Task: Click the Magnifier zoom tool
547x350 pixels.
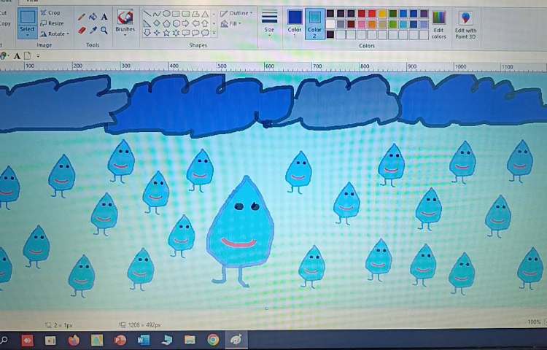Action: pyautogui.click(x=104, y=31)
